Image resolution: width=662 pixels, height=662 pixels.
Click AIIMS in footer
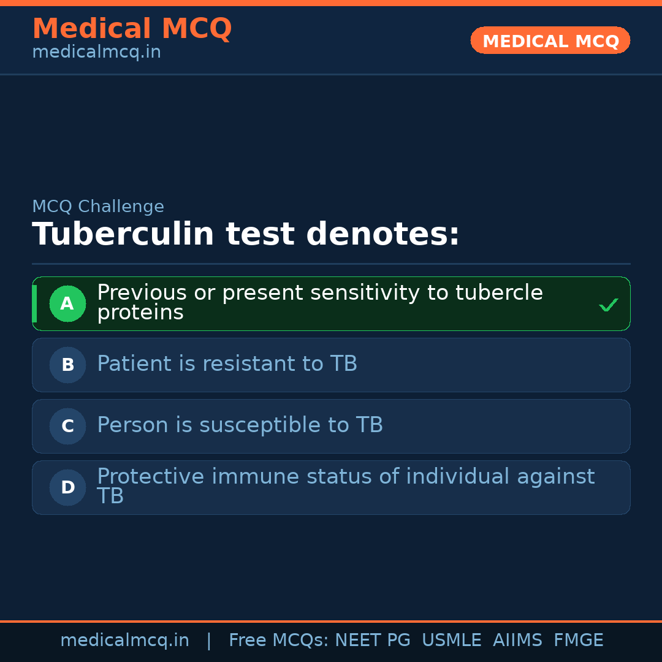click(x=517, y=641)
